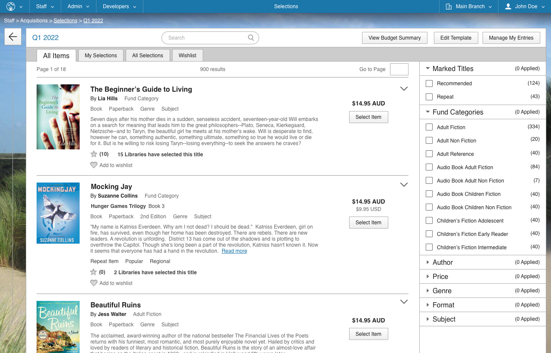The height and width of the screenshot is (353, 551).
Task: Click heart icon for The Beginner's Guide
Action: 94,165
